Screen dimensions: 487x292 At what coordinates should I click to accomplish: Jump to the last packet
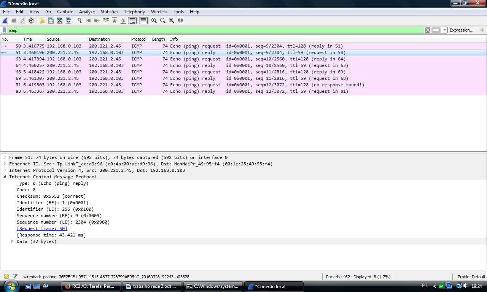[123, 21]
